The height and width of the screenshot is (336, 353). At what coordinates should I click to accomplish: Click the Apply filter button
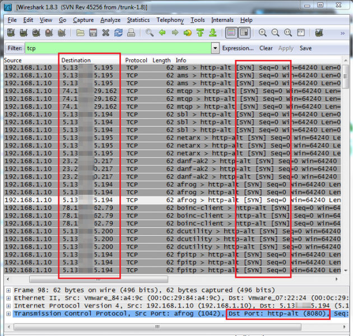[x=286, y=48]
